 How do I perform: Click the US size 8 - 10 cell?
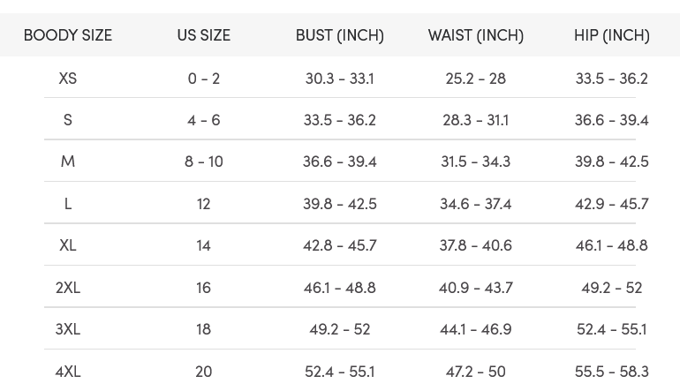[204, 162]
